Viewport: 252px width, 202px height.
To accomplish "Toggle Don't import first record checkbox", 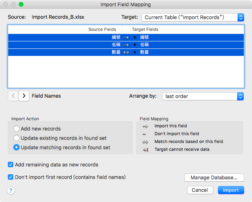I will click(11, 177).
